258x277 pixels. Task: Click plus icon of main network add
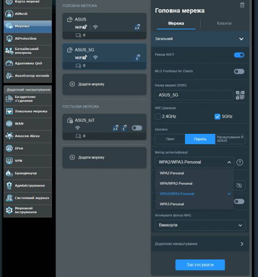72,84
